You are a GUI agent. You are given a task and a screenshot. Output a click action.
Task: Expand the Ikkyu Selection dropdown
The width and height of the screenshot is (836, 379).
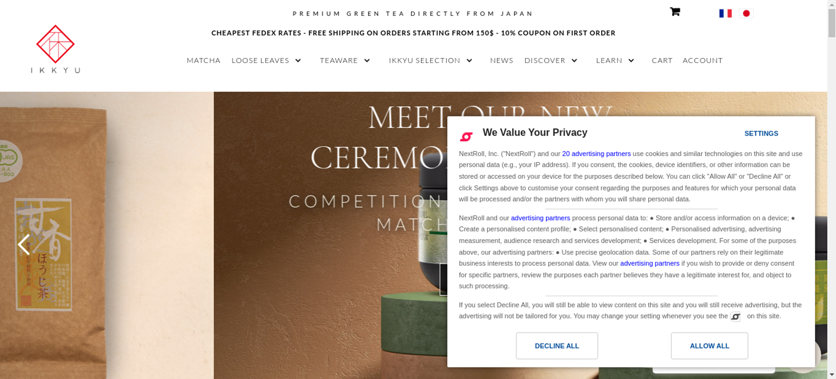pos(469,61)
